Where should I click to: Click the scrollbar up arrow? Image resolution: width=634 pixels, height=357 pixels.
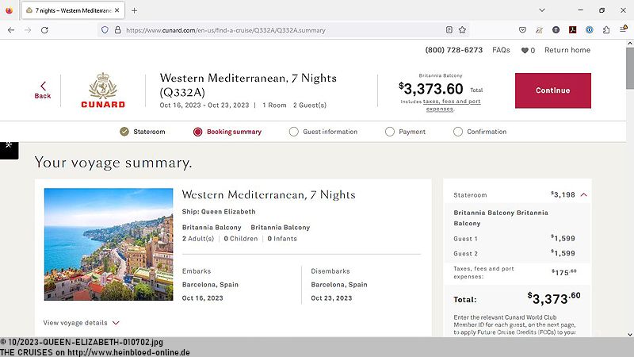click(x=630, y=43)
